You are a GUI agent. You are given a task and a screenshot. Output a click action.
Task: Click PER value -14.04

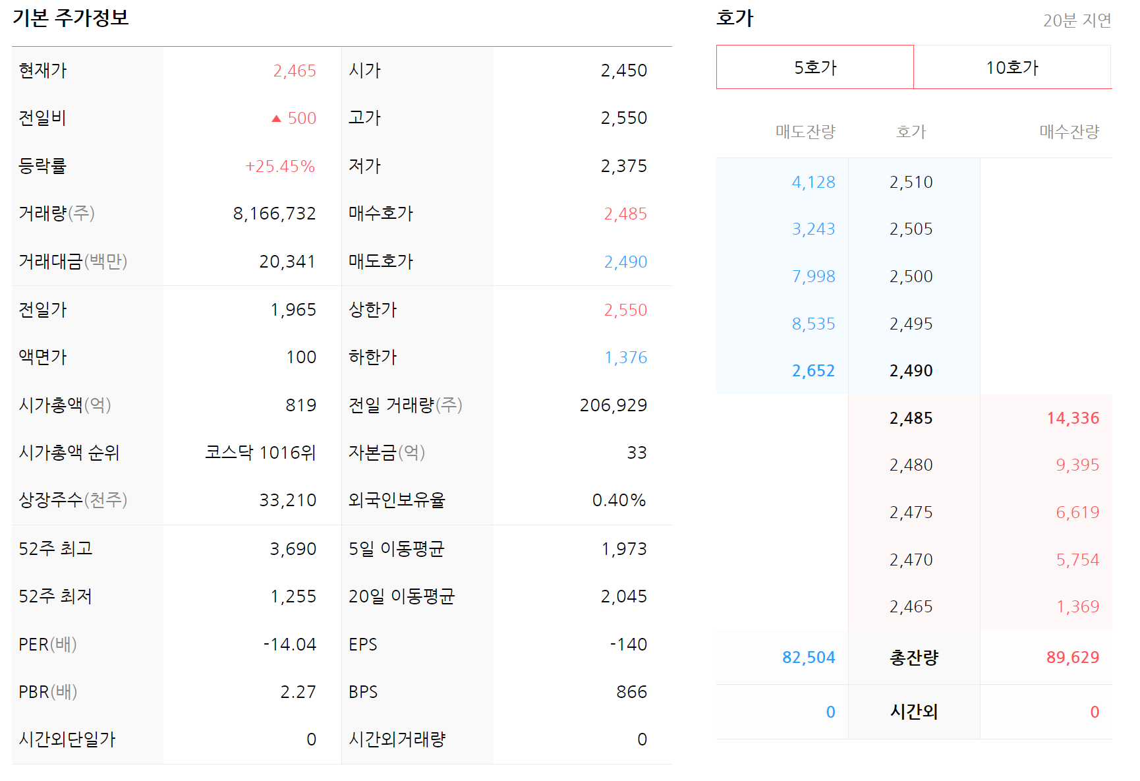coord(290,645)
